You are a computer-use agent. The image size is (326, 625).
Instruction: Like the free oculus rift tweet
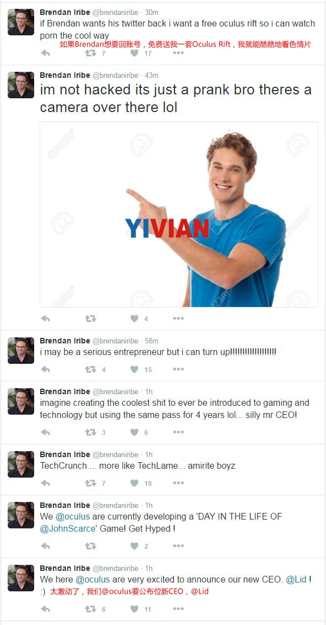click(134, 53)
